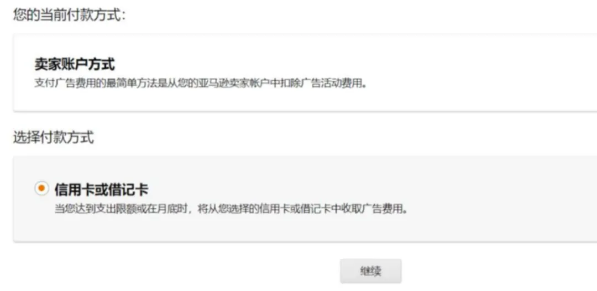Select the 信用卡或借记卡 radio button

[x=41, y=188]
